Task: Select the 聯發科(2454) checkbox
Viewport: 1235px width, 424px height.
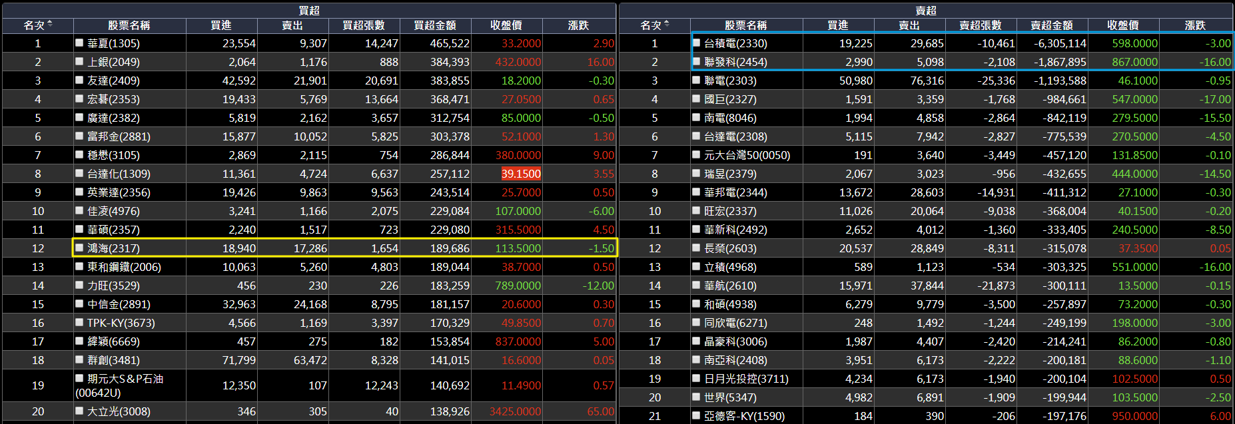Action: (x=696, y=61)
